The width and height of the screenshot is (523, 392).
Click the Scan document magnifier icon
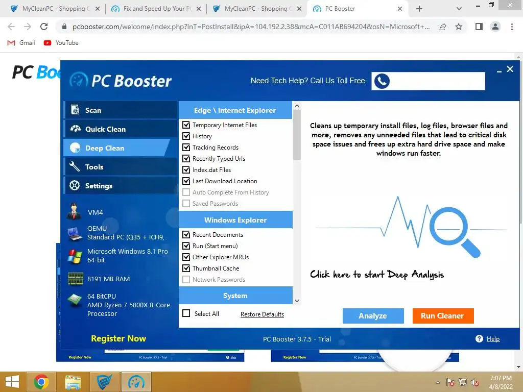coord(75,110)
